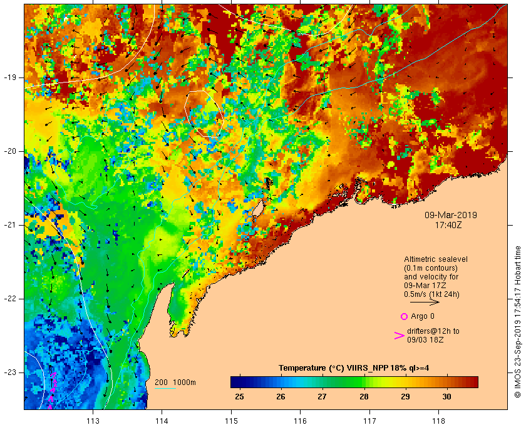Screen dimensions: 526x425
Task: Click the 'Altimetric sealevel' legend text
Action: [x=435, y=259]
